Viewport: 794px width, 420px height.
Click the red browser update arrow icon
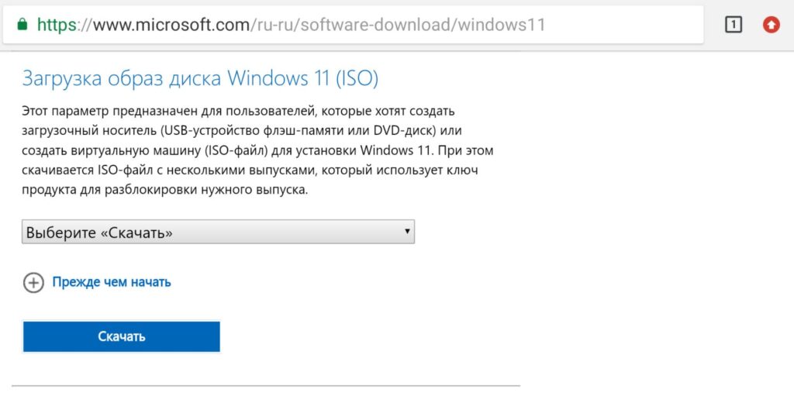pyautogui.click(x=772, y=24)
